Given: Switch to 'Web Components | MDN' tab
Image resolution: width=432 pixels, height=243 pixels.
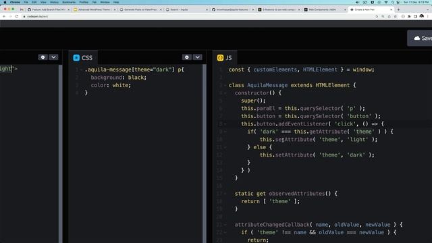Looking at the screenshot, I should [x=325, y=9].
